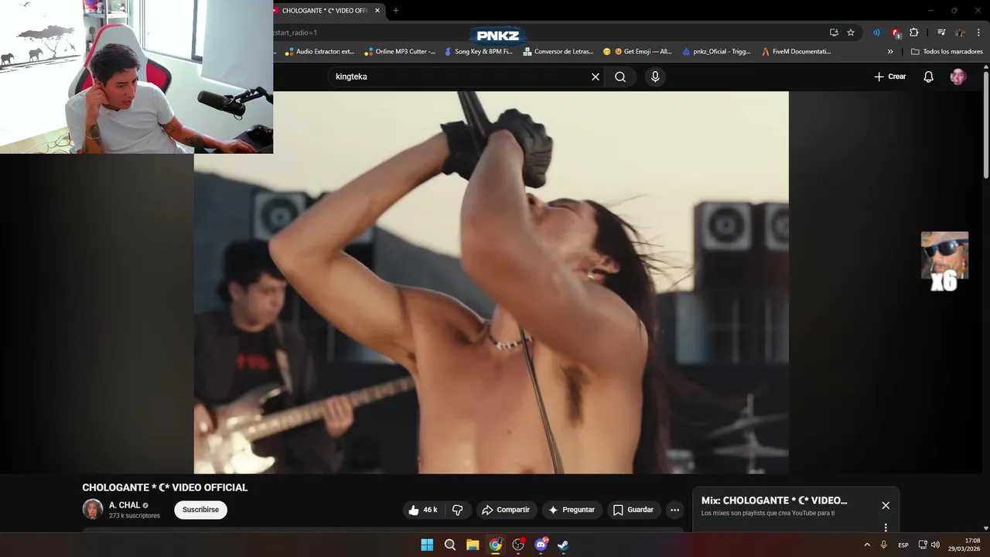Like the video showing 46 k
The image size is (990, 557).
click(x=423, y=510)
